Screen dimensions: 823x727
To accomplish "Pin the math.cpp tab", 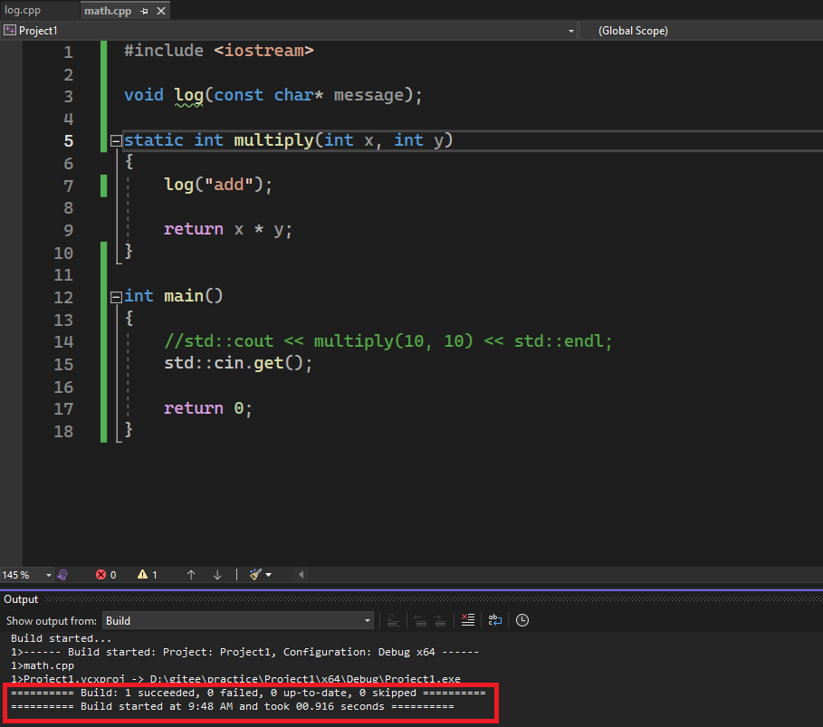I will pos(144,11).
